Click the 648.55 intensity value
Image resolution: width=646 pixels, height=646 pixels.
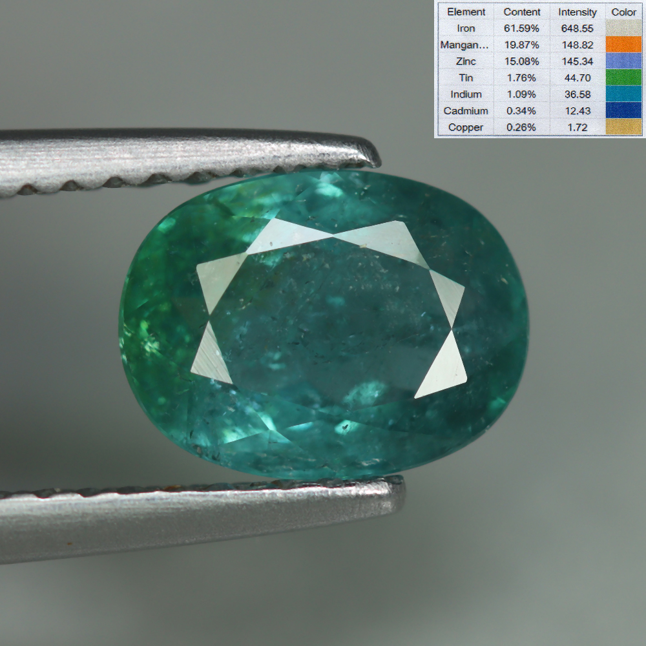577,28
